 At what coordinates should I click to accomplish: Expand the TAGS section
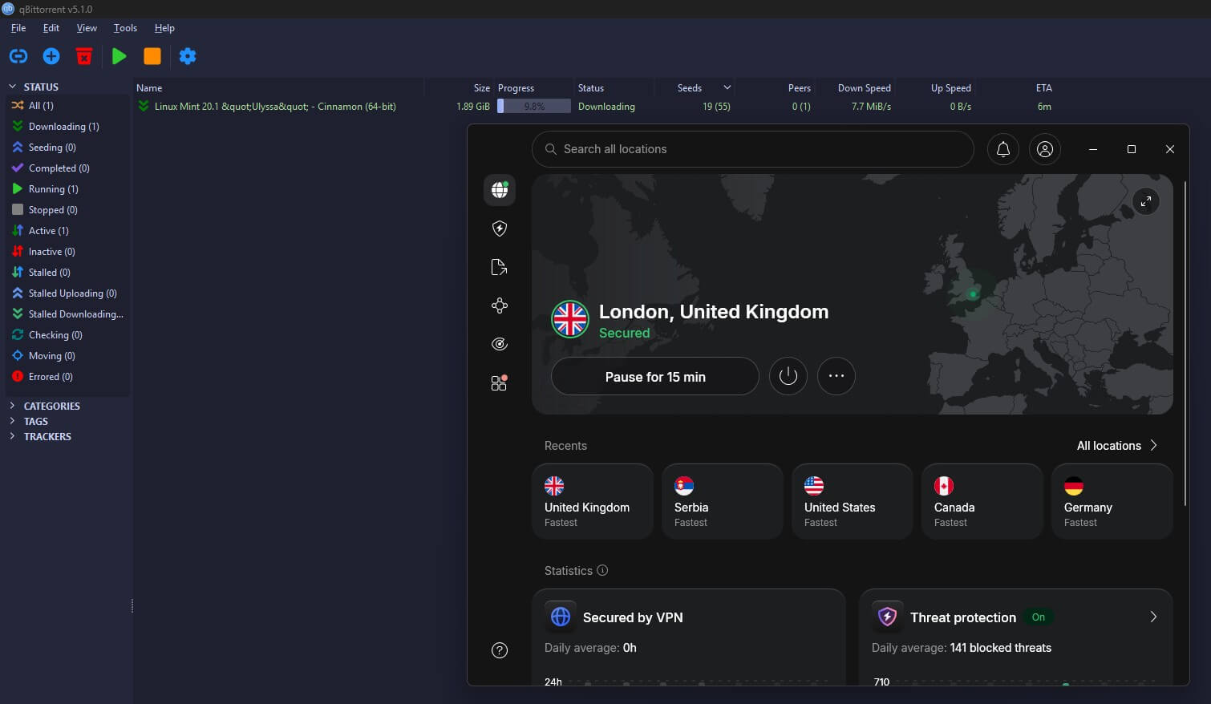[12, 421]
